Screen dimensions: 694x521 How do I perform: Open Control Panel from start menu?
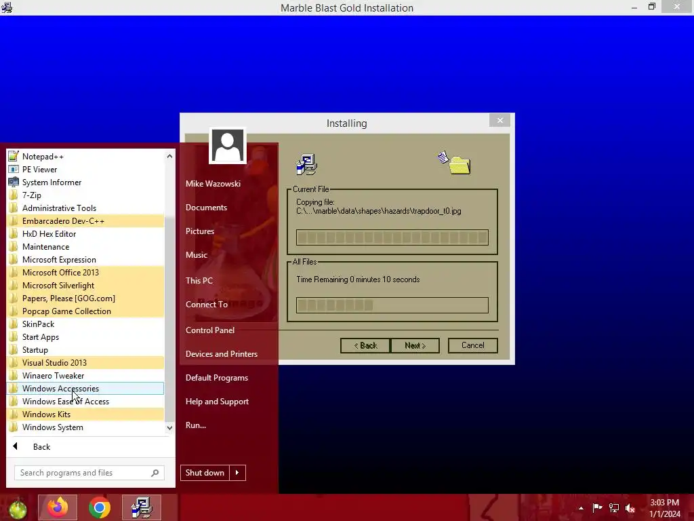[210, 330]
